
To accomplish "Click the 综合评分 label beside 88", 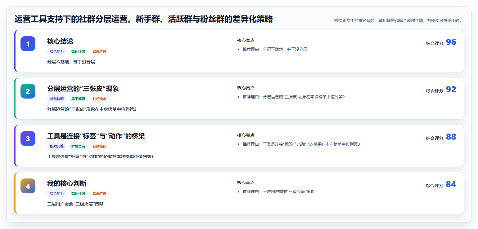I will point(435,138).
